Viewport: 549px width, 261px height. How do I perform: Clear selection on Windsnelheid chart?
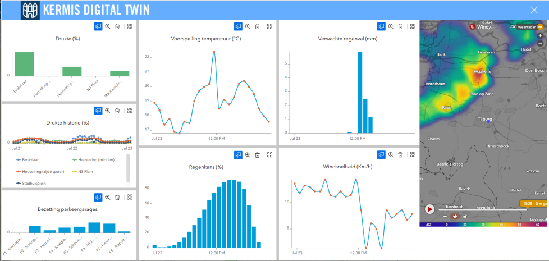point(400,155)
